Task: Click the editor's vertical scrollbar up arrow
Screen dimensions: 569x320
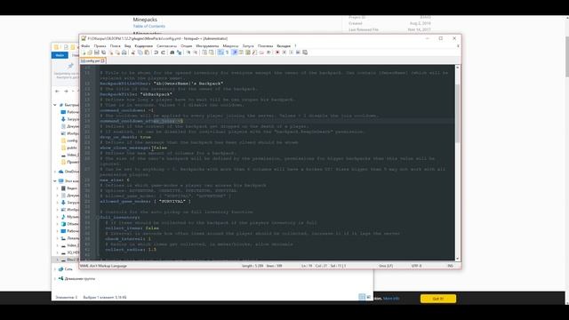Action: pos(457,68)
